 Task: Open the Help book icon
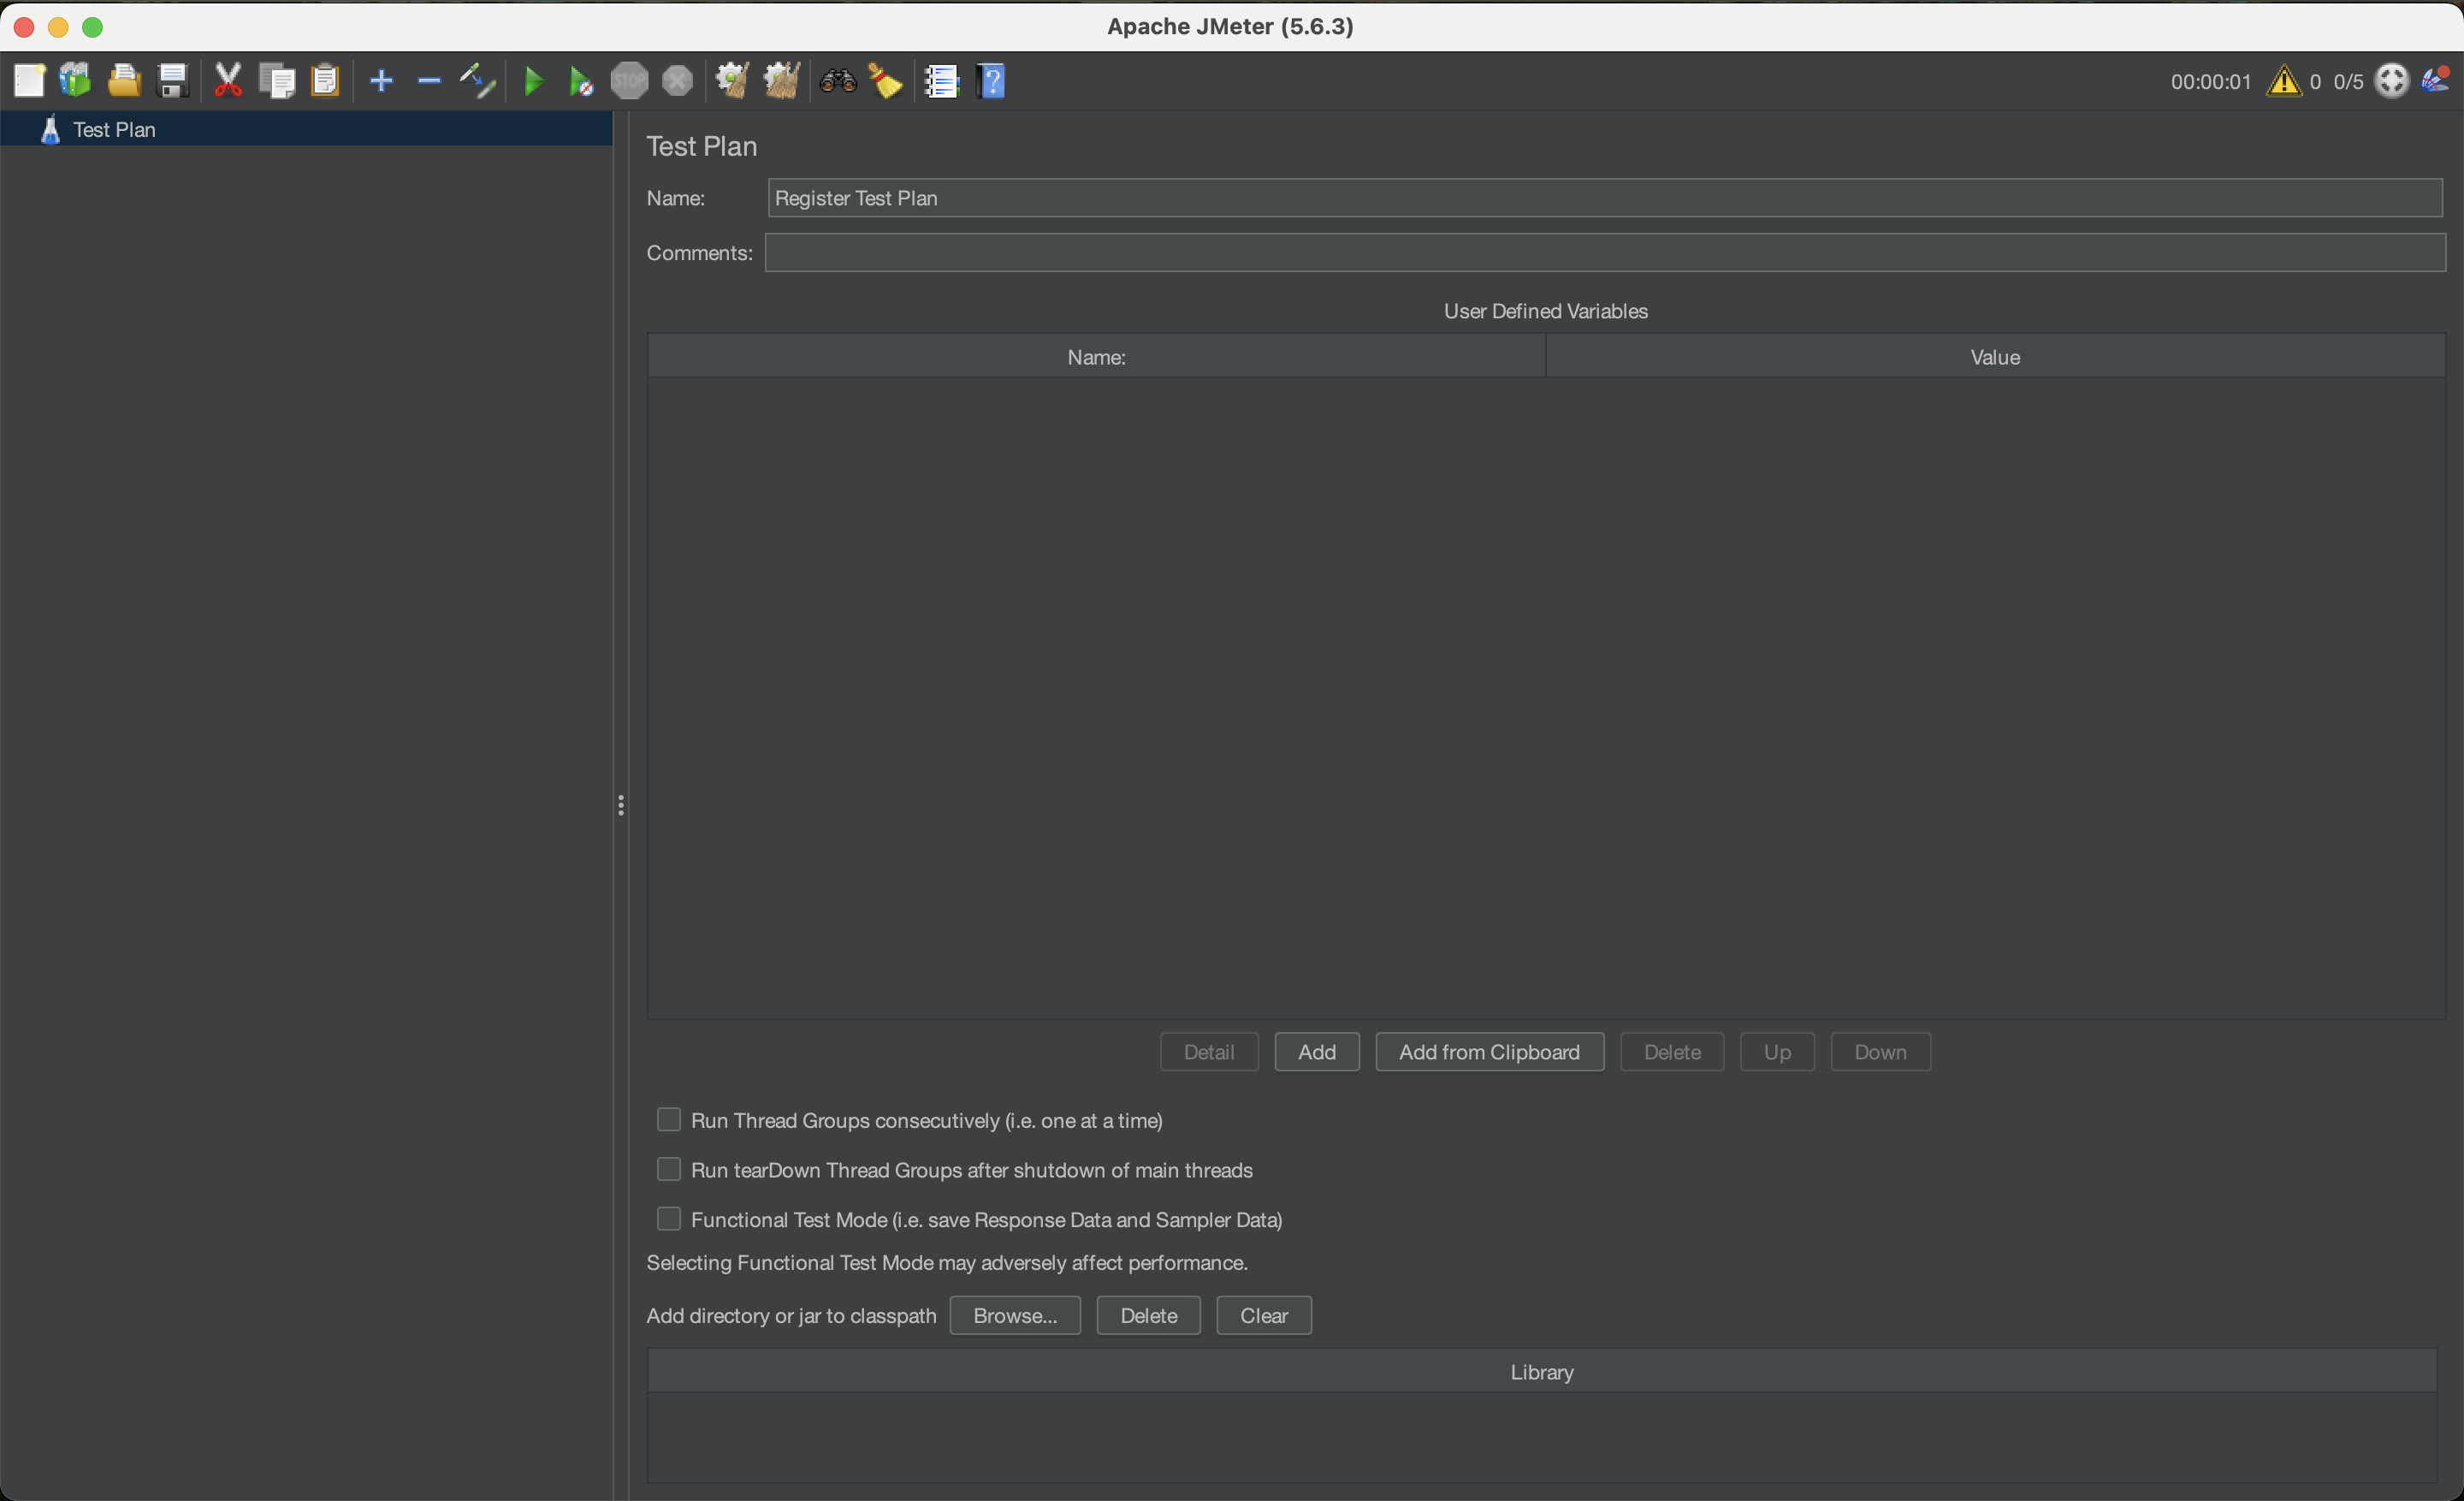[991, 81]
